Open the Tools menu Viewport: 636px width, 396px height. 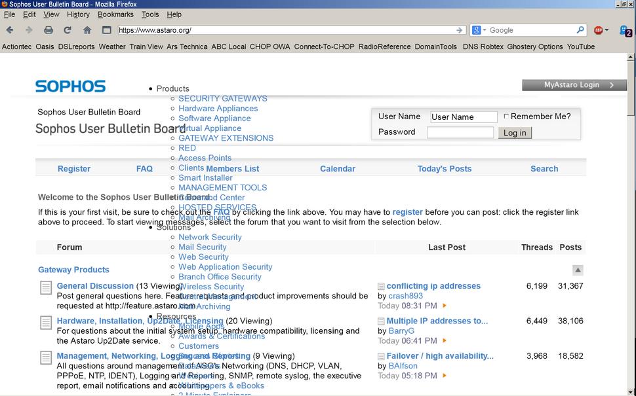[x=150, y=14]
